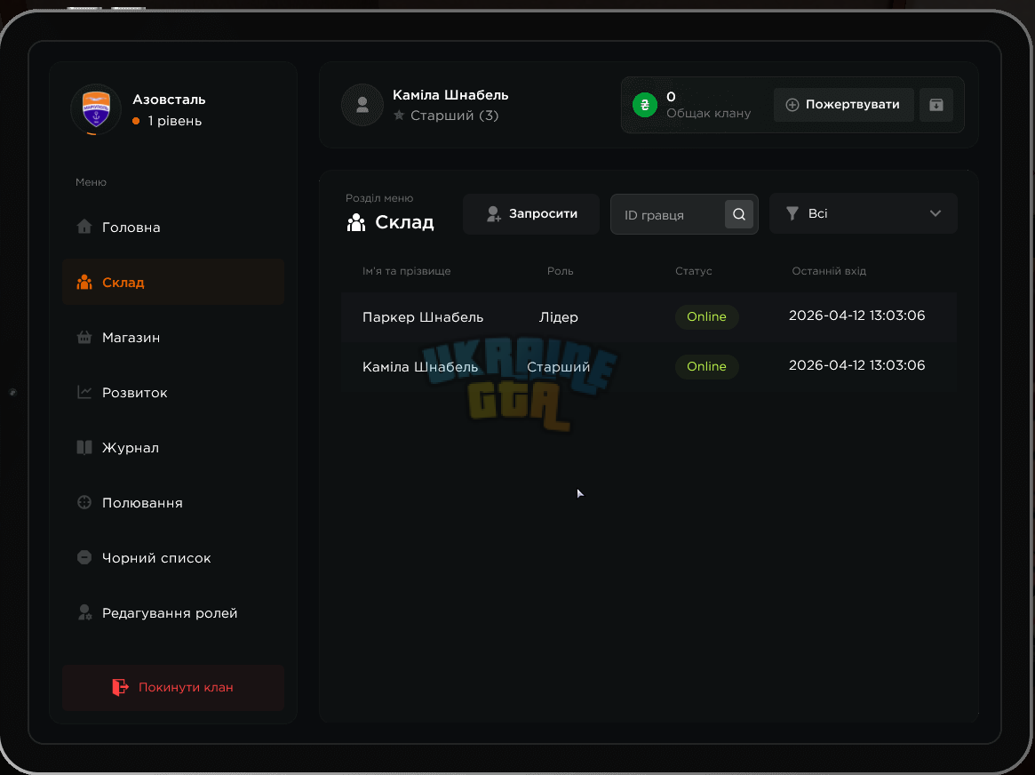Click the book icon beside Журнал
This screenshot has height=775, width=1035.
84,448
